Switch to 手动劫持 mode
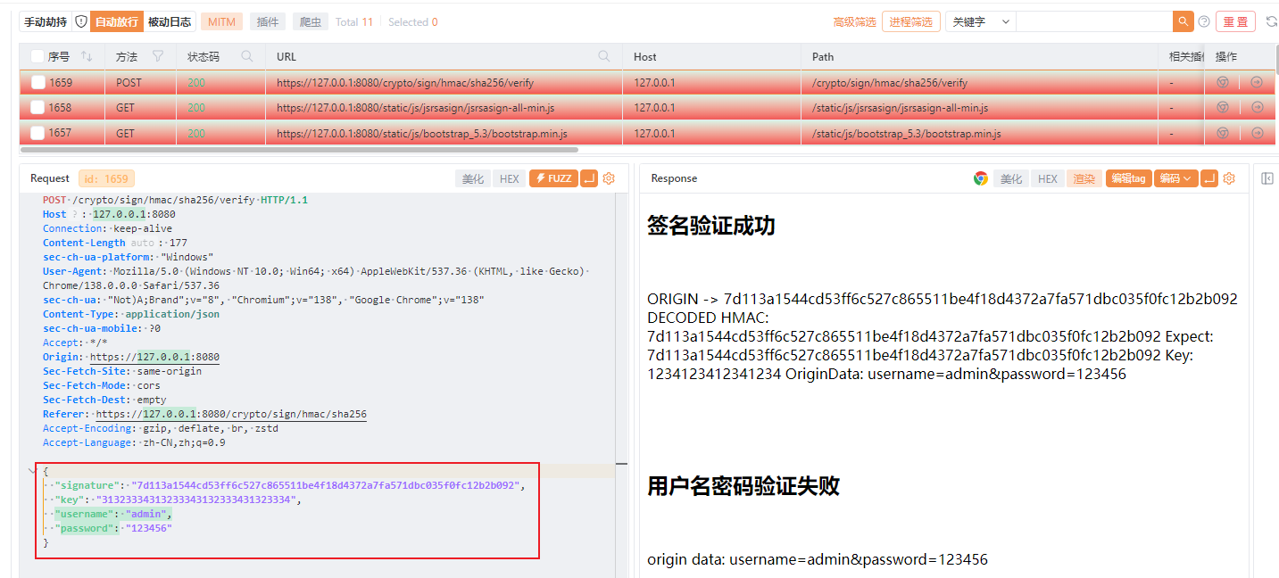This screenshot has height=578, width=1279. click(x=45, y=21)
